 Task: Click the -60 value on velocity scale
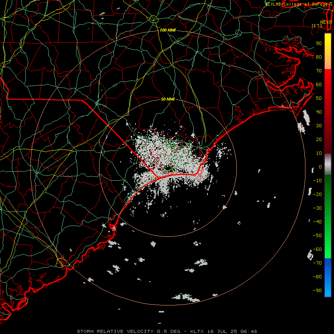point(317,249)
